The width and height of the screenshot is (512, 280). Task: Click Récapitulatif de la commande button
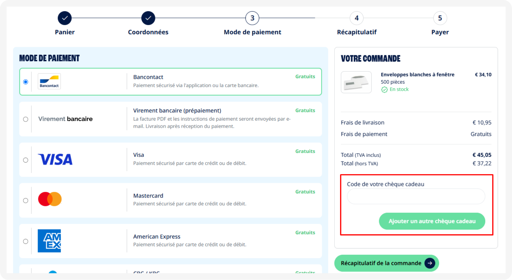point(386,263)
